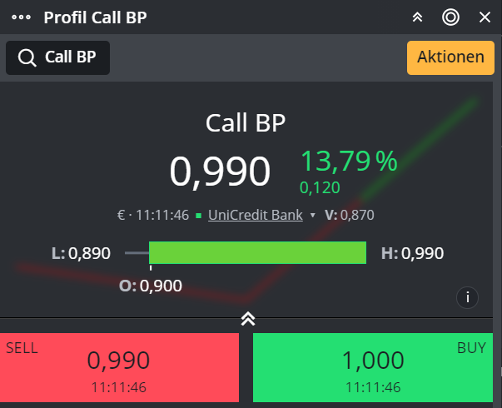502x408 pixels.
Task: Click the open price marker O: 0,900
Action: [151, 286]
